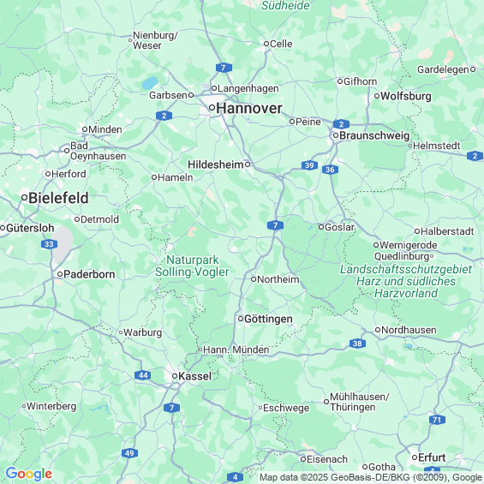Select the Kassel city marker

pyautogui.click(x=175, y=376)
